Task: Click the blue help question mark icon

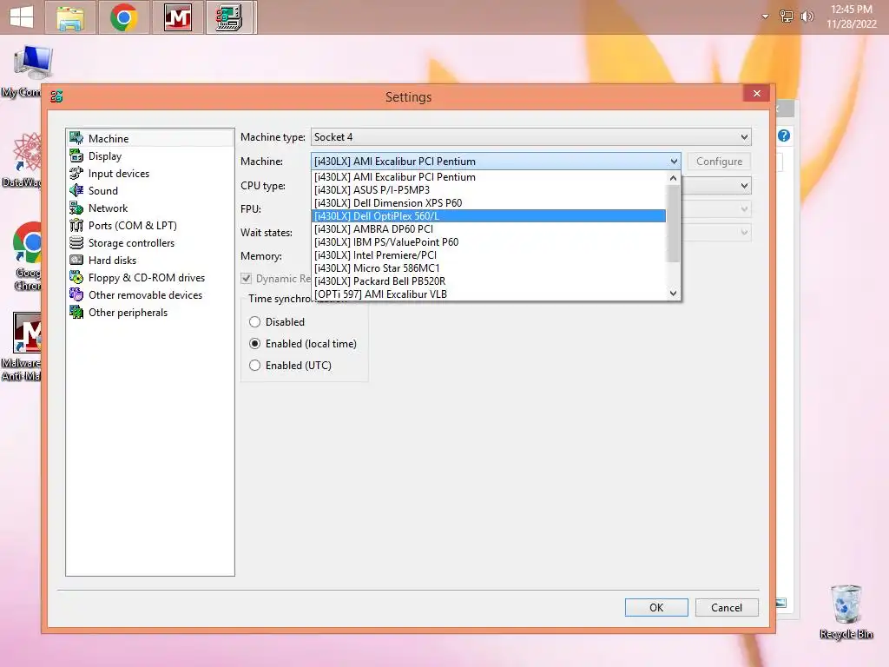Action: click(784, 135)
